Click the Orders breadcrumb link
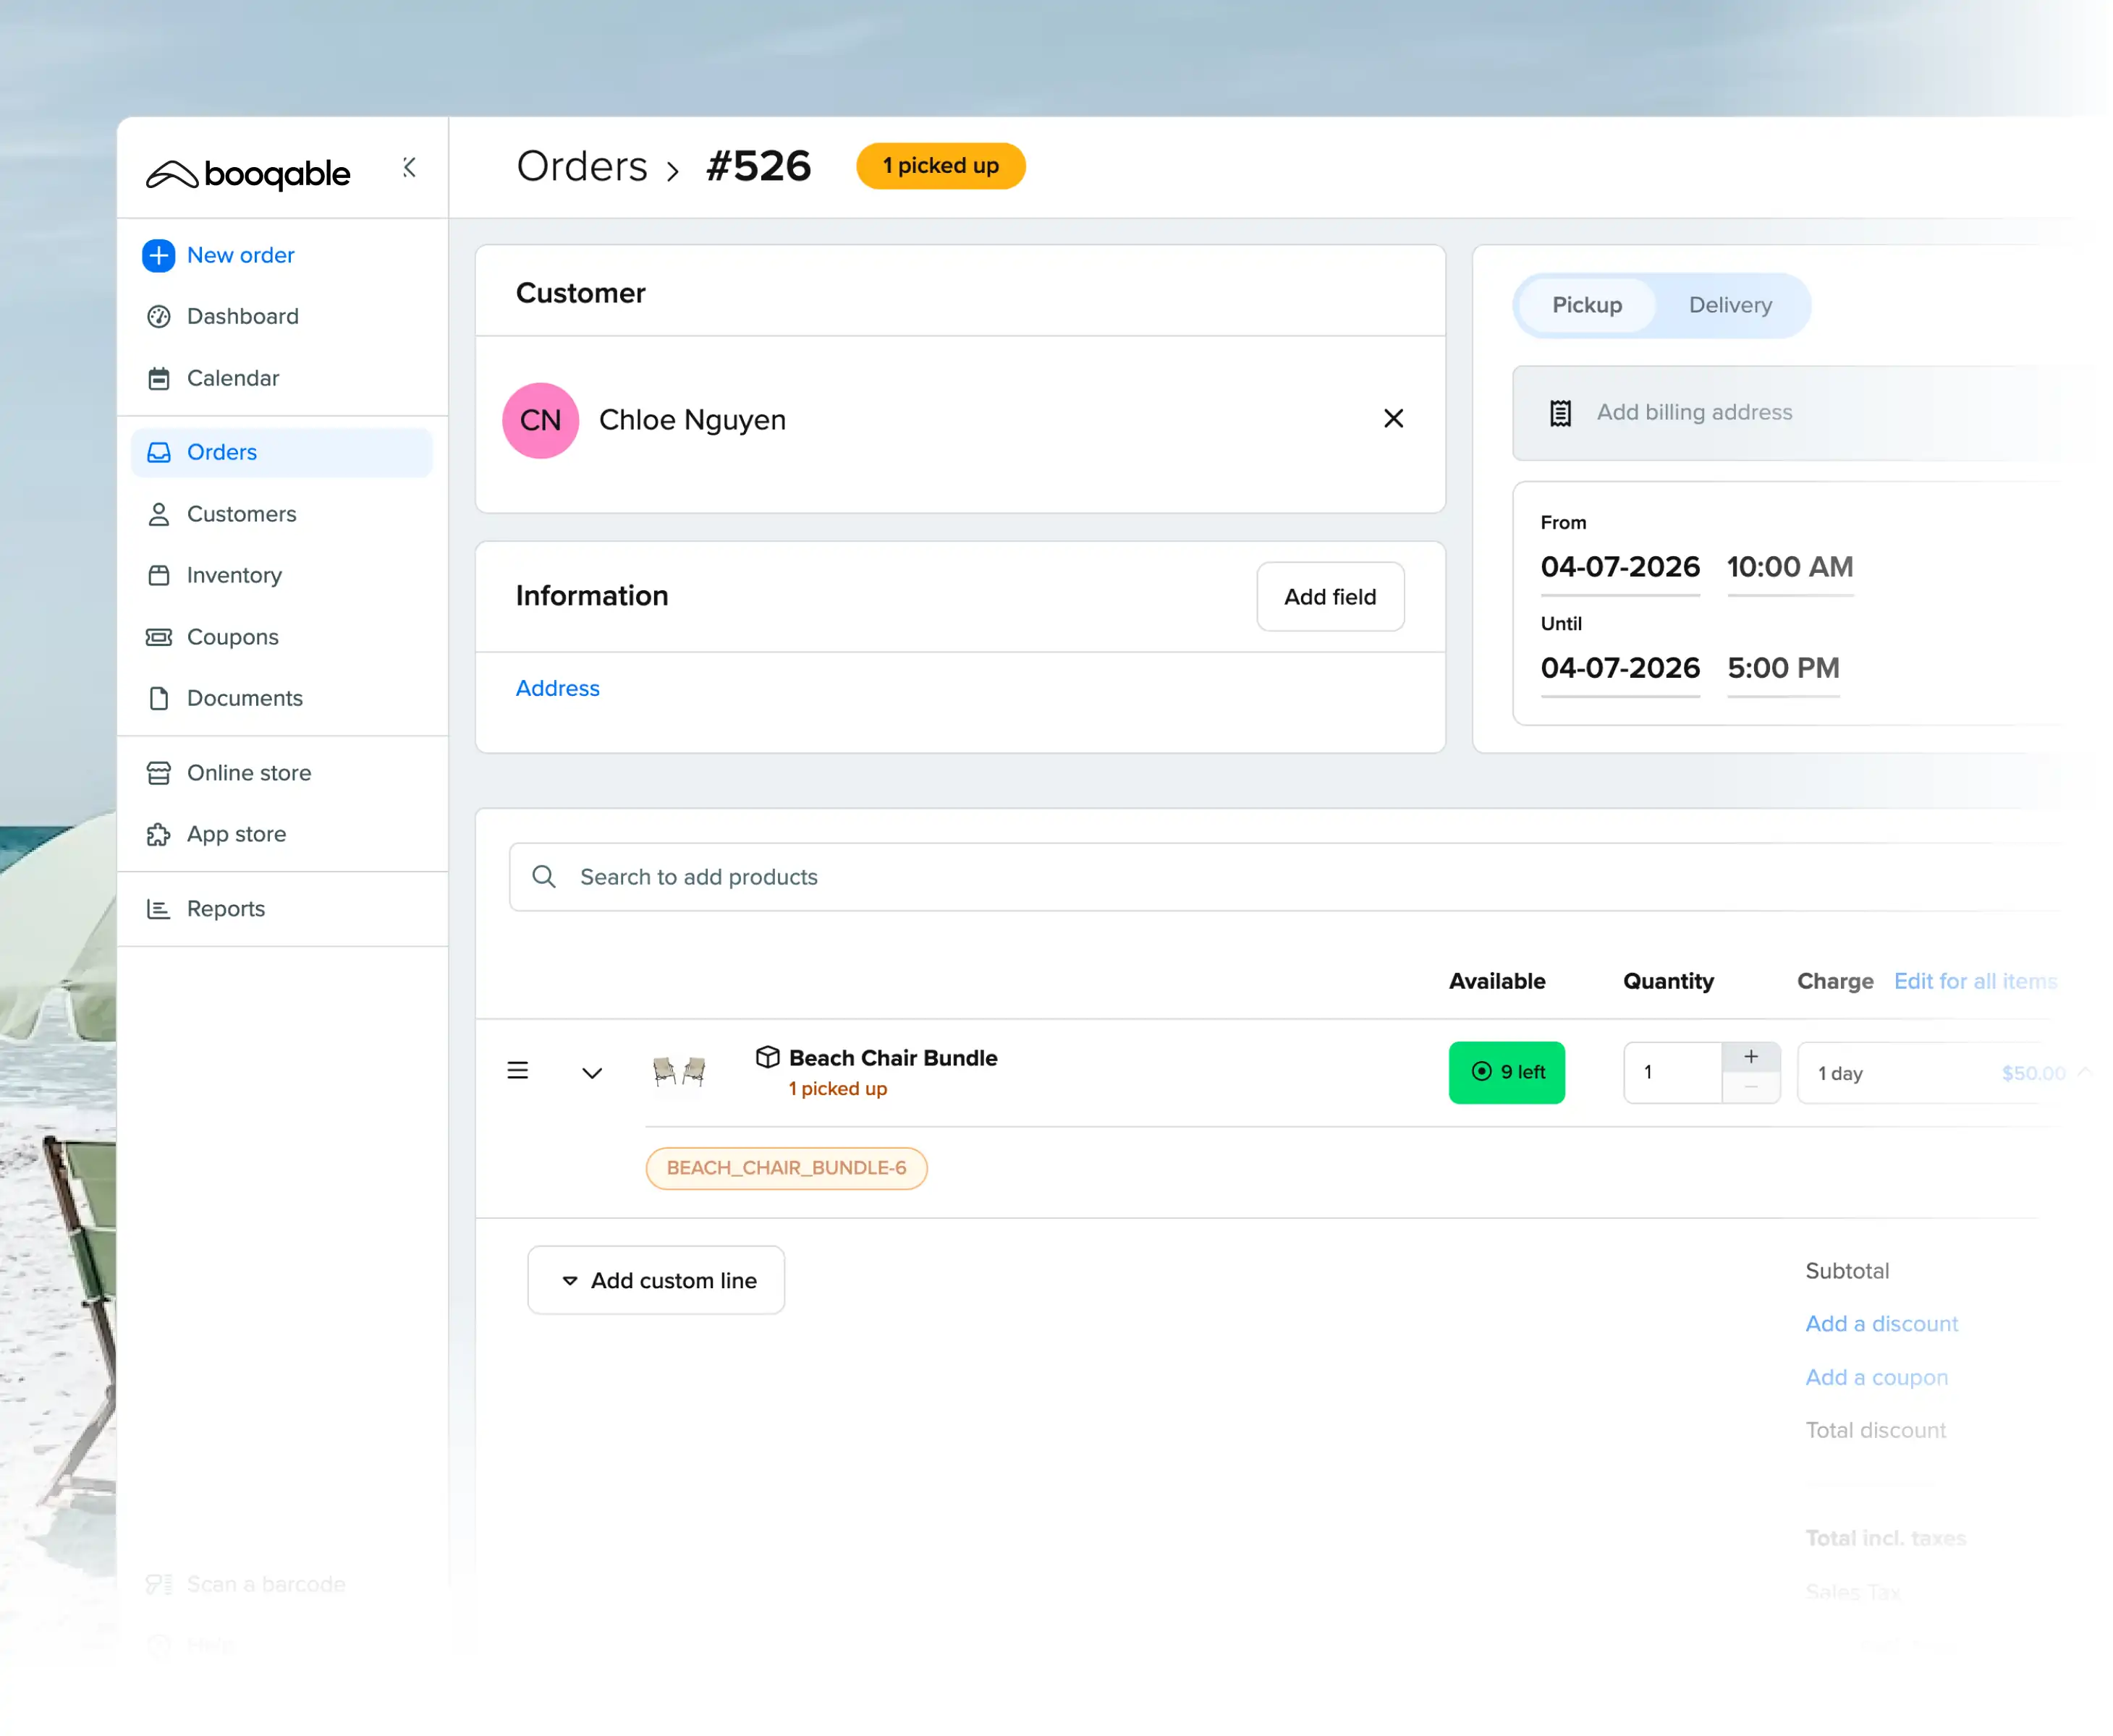 coord(581,166)
